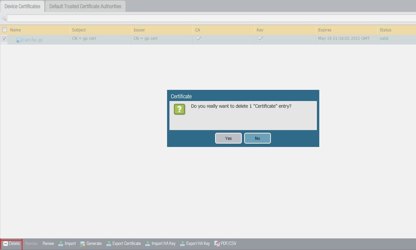416x250 pixels.
Task: Click the CA checkbox for Cert-for-gp
Action: (199, 39)
